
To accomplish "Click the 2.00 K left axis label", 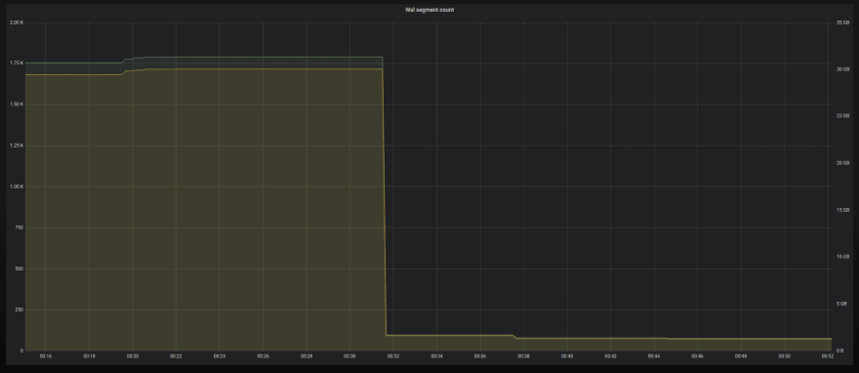I will [x=17, y=22].
